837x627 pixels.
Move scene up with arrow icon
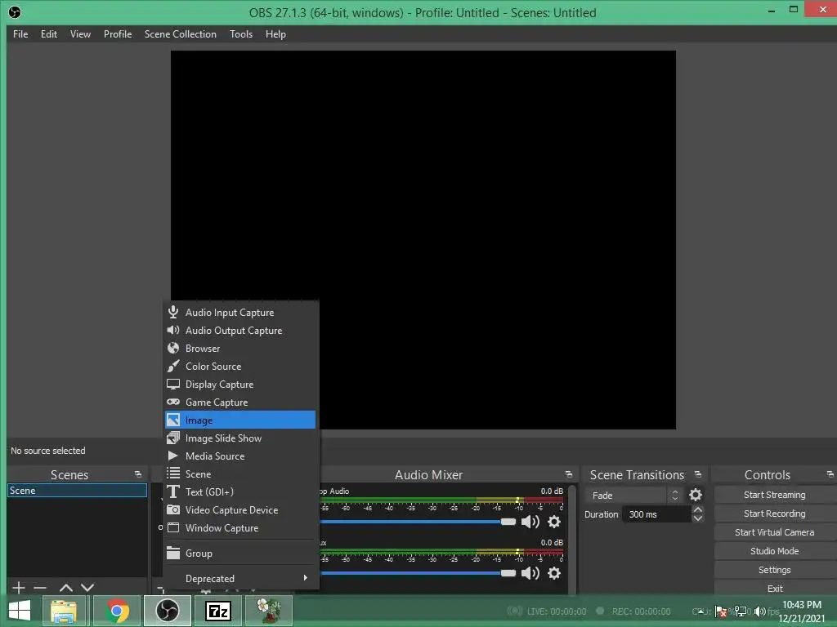click(65, 588)
